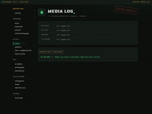
Task: Click the SITELY section heading
Action: tap(16, 39)
